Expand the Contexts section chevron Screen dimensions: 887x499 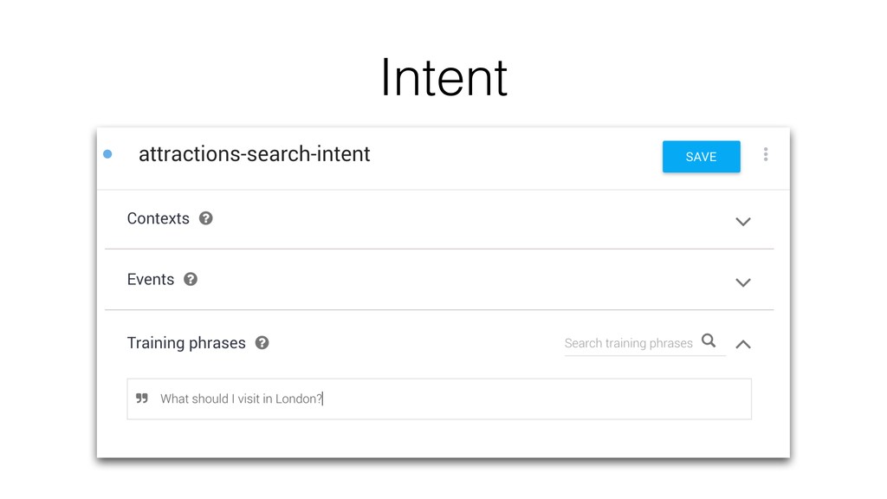(742, 222)
